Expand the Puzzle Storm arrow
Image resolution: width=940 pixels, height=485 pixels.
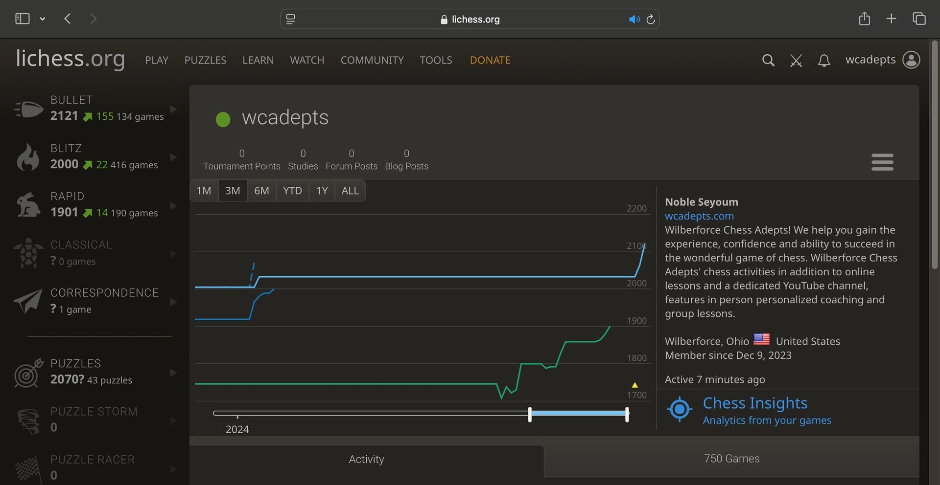[x=173, y=420]
